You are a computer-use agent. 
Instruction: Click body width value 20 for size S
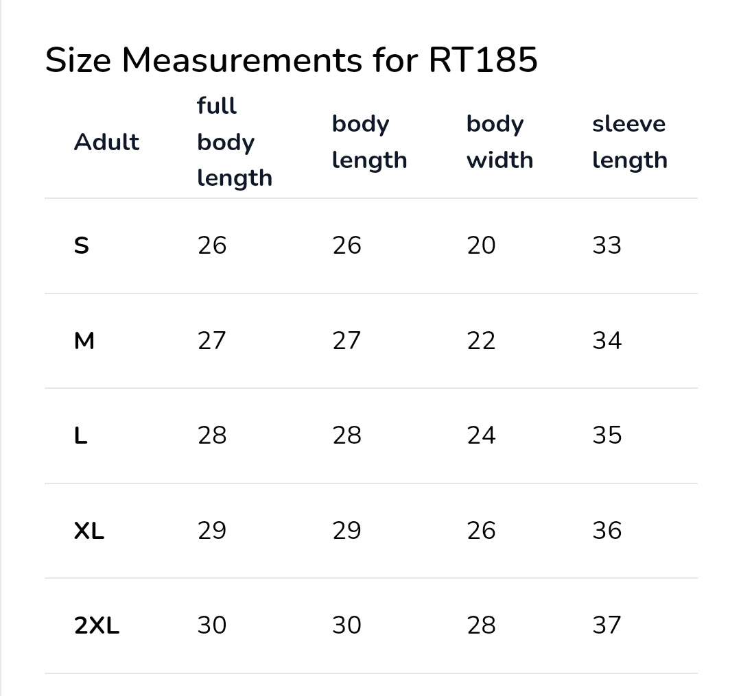pyautogui.click(x=481, y=245)
